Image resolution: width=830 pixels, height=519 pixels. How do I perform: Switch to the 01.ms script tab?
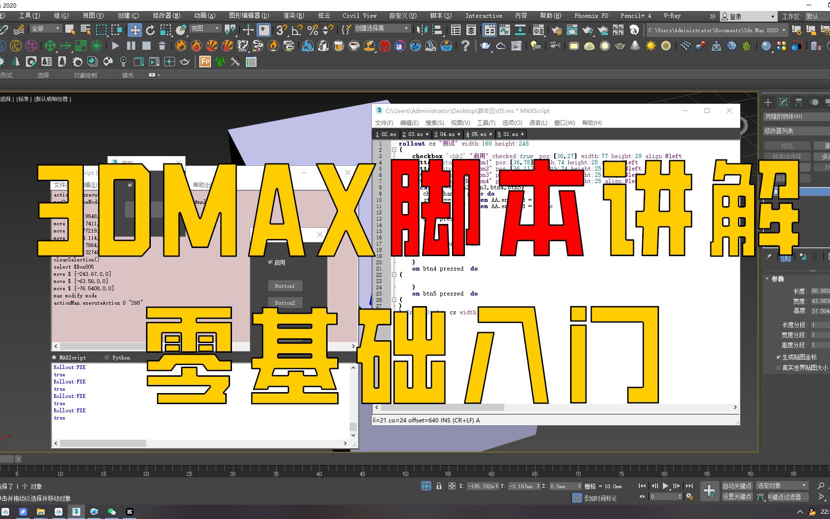click(511, 134)
